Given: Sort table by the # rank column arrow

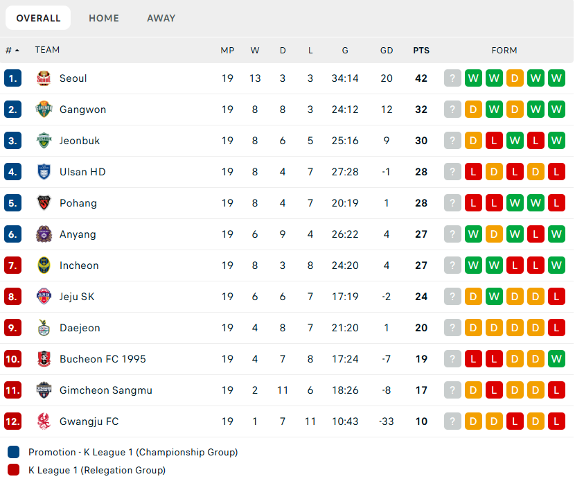Looking at the screenshot, I should (17, 50).
